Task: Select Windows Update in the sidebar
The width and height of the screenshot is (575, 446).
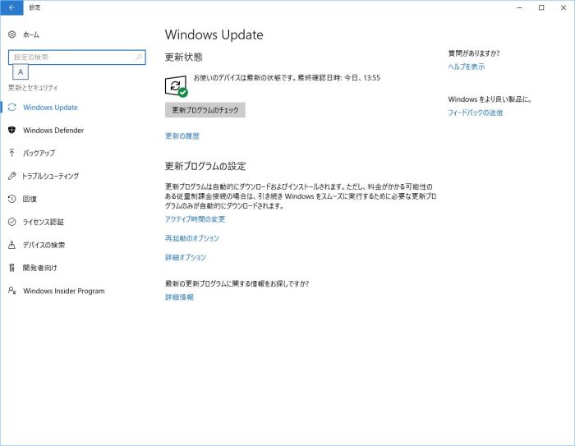Action: [x=50, y=108]
